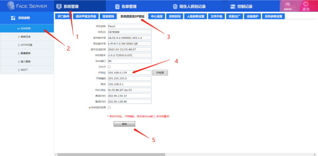Image resolution: width=318 pixels, height=156 pixels.
Task: Switch to the 登录密码 tab
Action: point(108,16)
